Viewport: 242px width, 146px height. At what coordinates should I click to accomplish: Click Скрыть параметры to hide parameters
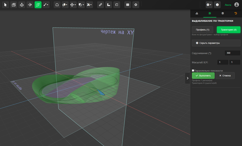pyautogui.click(x=216, y=43)
